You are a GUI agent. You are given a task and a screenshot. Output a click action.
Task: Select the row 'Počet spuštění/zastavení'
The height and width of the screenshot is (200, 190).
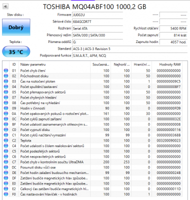(x=92, y=86)
